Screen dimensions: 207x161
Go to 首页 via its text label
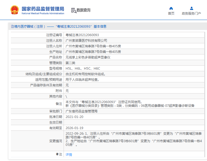(x=171, y=14)
